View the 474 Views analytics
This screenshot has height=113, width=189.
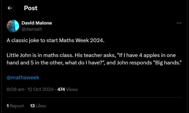pos(67,89)
